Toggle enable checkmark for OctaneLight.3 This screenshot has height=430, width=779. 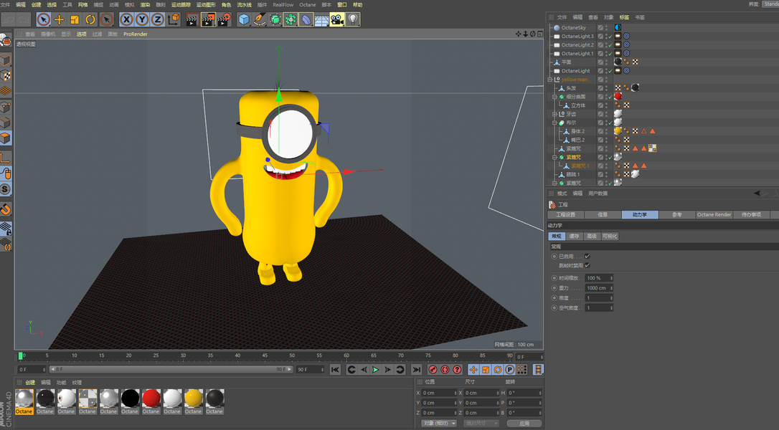point(610,37)
